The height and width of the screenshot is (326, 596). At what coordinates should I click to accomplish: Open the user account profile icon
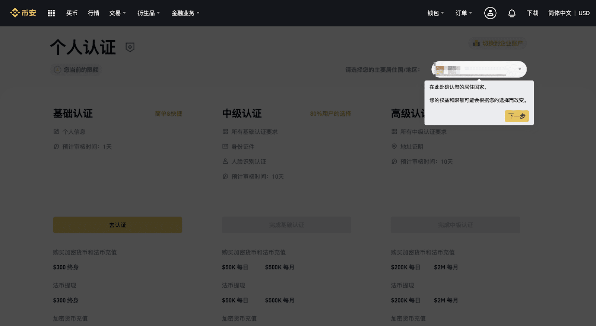pos(490,13)
